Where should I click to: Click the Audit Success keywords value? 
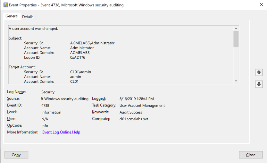pyautogui.click(x=131, y=112)
